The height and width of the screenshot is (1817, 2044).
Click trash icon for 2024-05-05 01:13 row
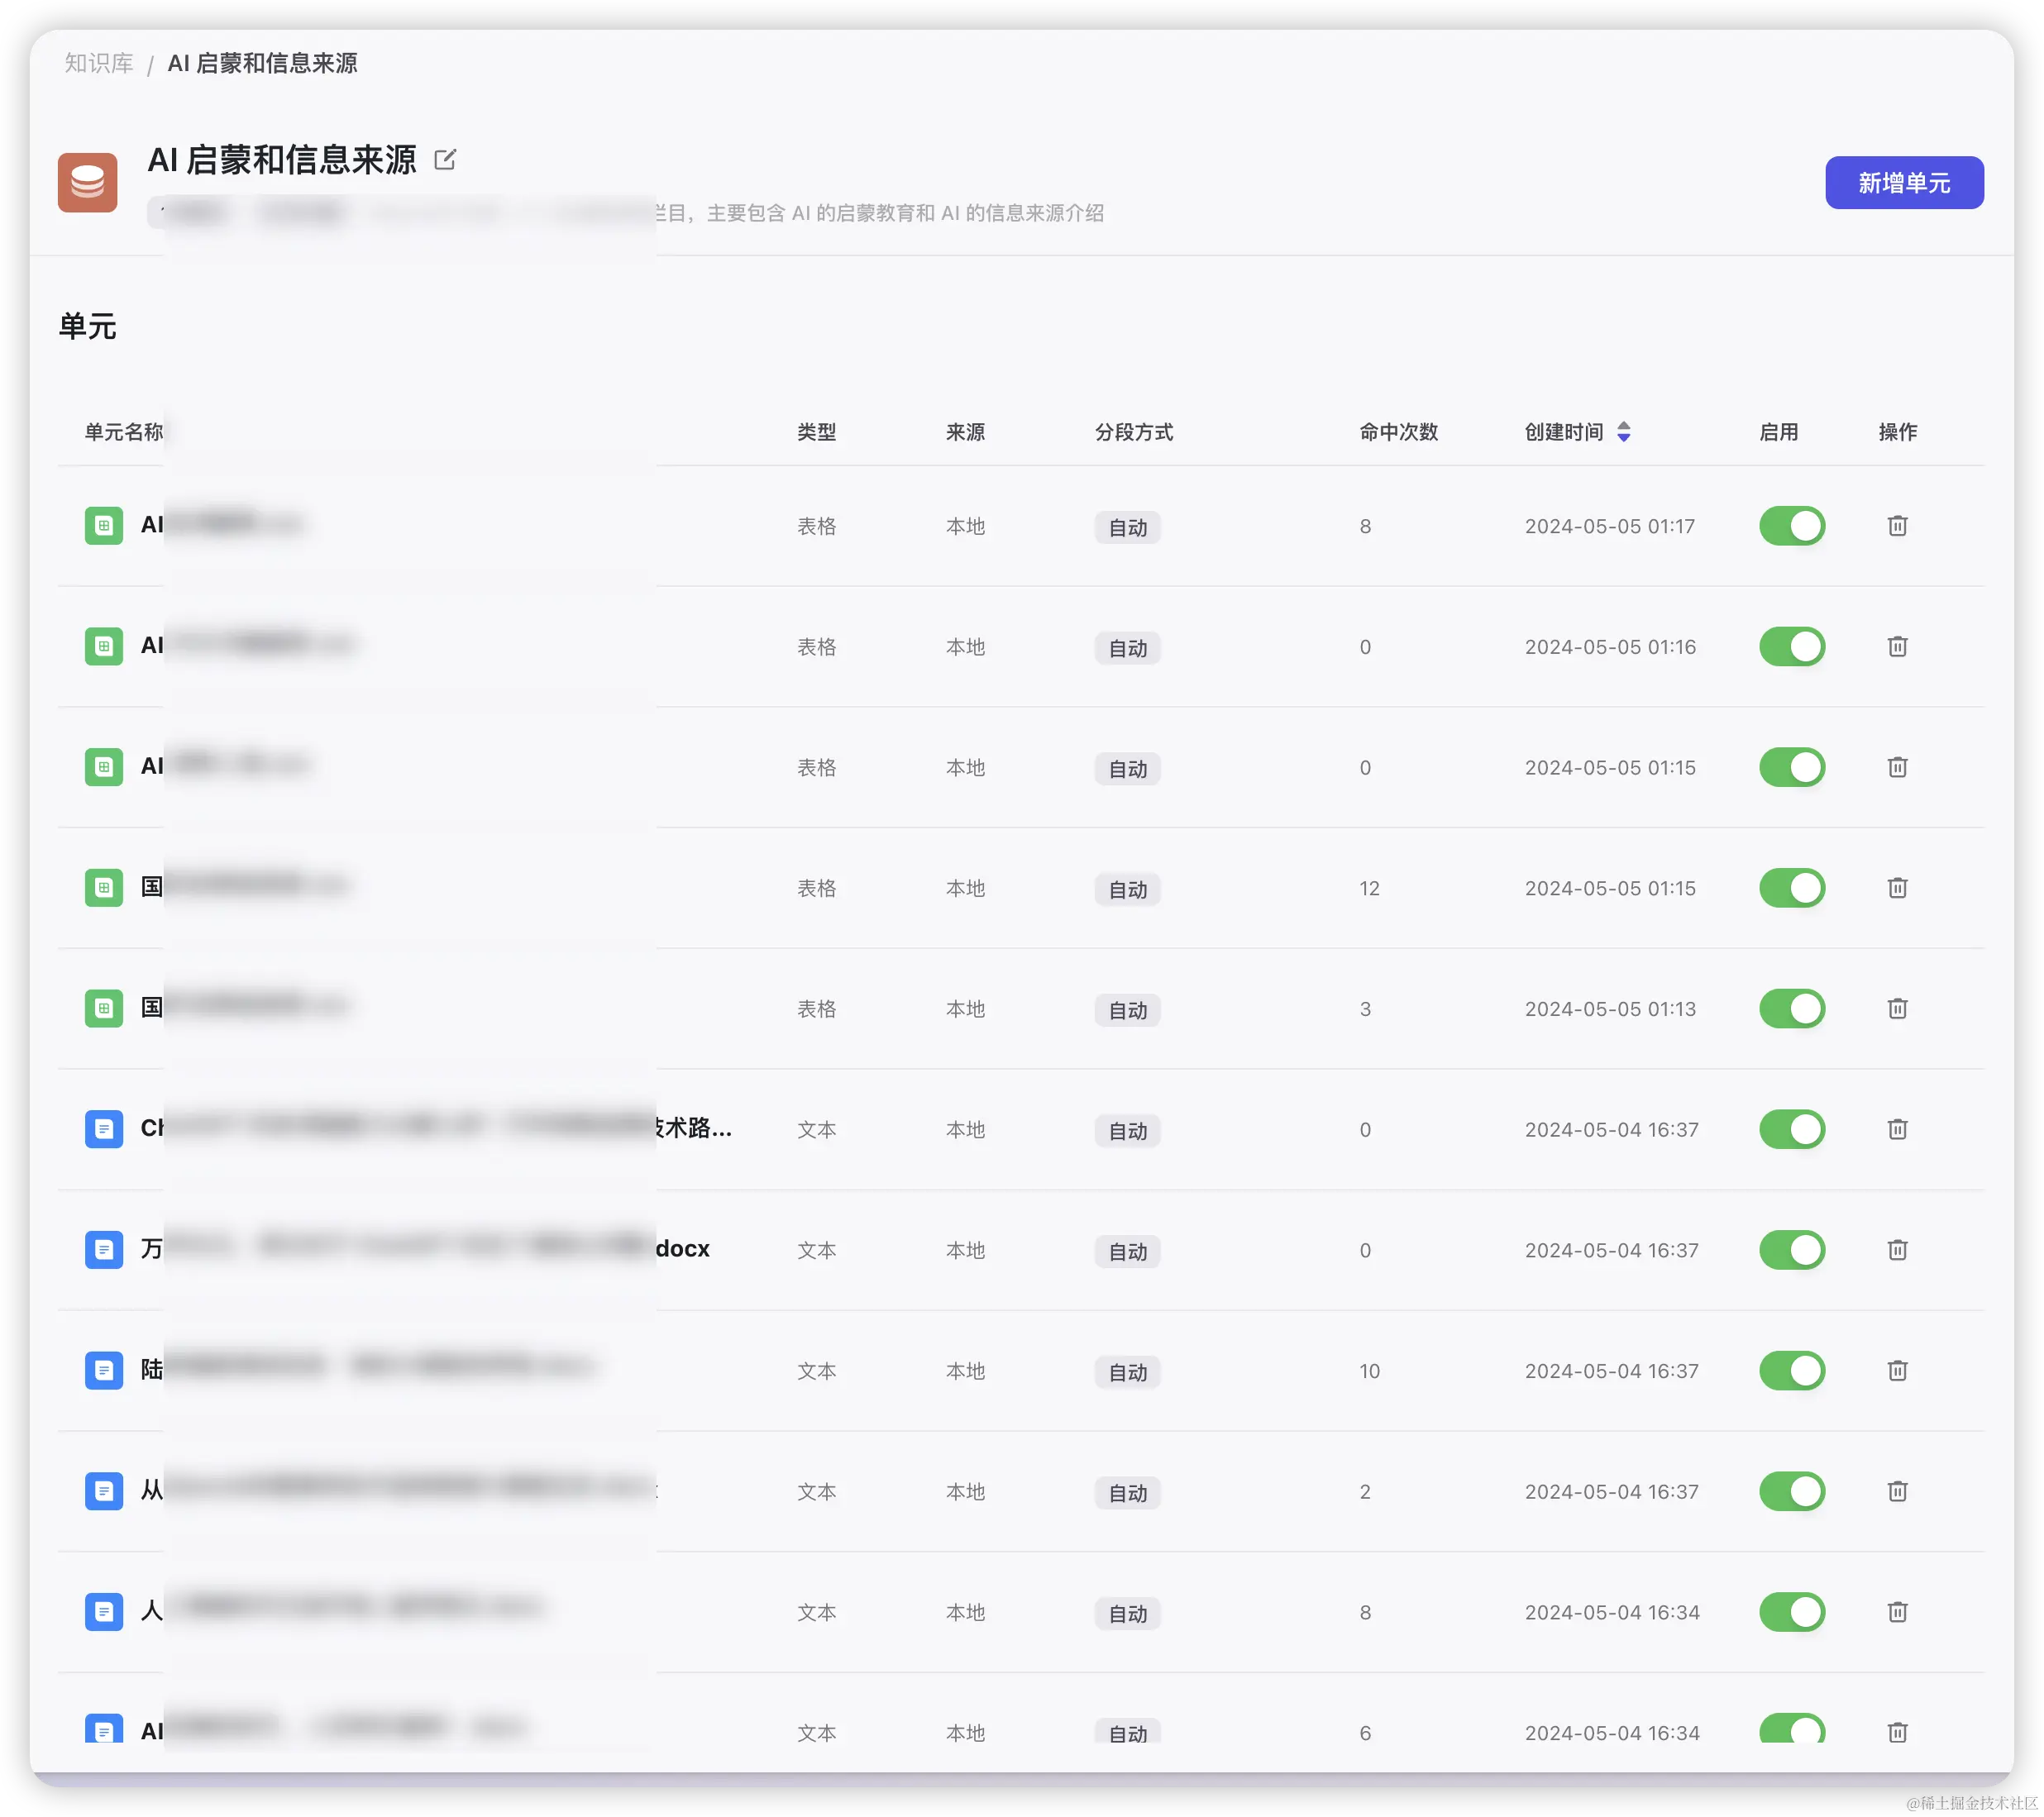(x=1897, y=1009)
